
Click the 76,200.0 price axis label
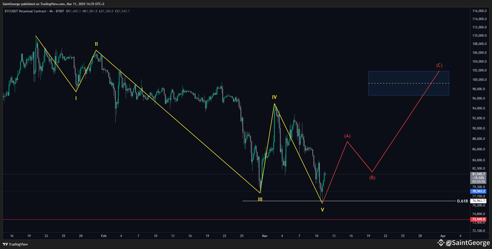pyautogui.click(x=479, y=205)
